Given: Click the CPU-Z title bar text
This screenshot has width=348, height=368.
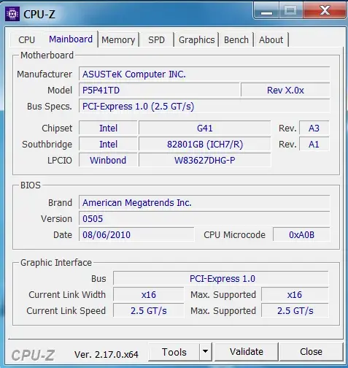Looking at the screenshot, I should [x=39, y=15].
